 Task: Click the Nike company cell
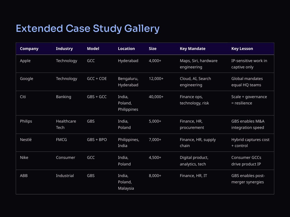24,158
